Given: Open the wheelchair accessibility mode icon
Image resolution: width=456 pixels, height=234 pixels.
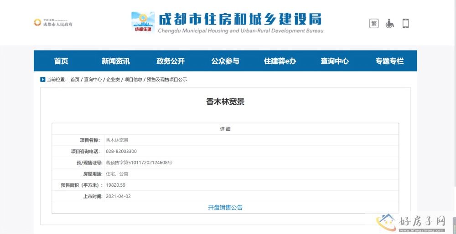Looking at the screenshot, I should pyautogui.click(x=390, y=23).
